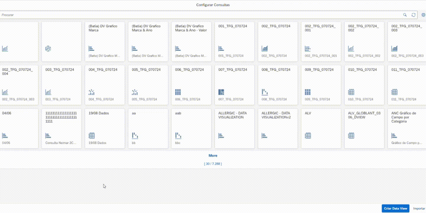
Task: Click treemap icon on 007_TFG_070724 tile
Action: tap(221, 92)
